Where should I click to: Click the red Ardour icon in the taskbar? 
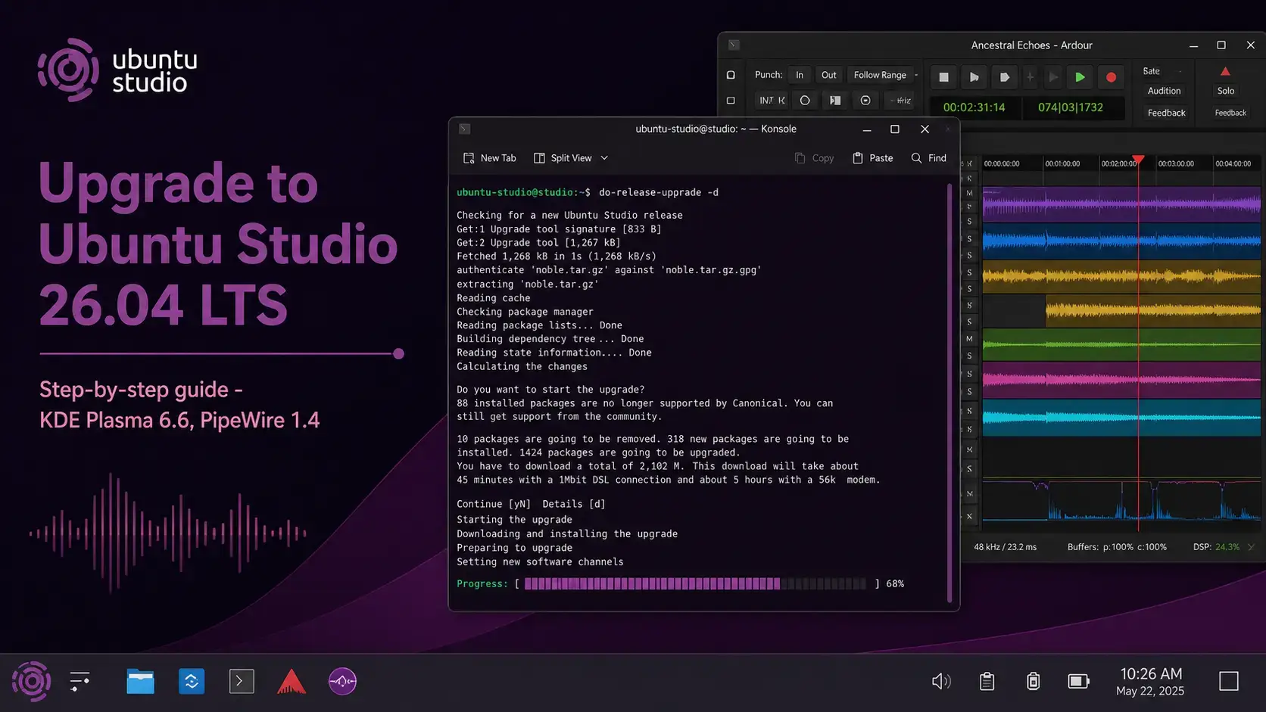click(x=292, y=681)
